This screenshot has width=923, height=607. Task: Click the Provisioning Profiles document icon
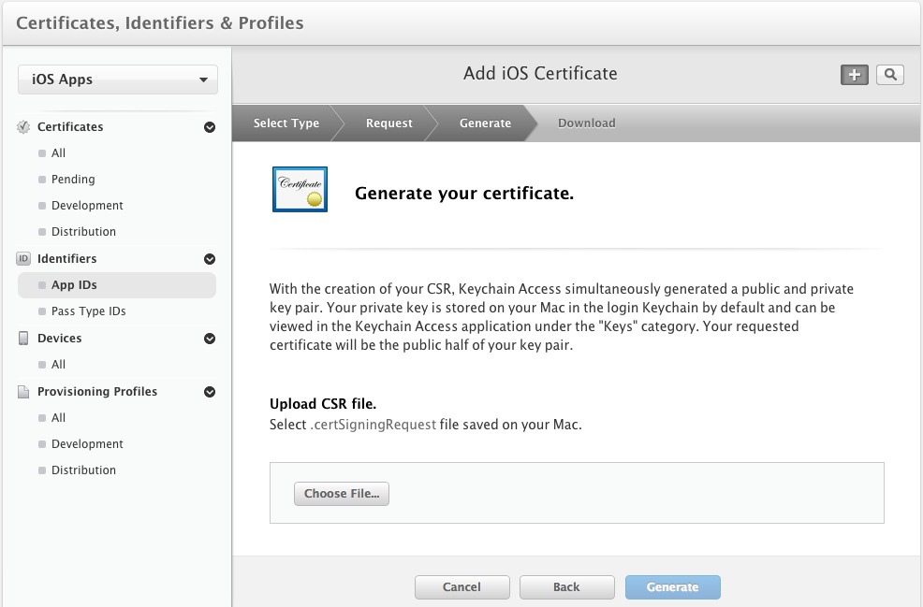pos(23,392)
